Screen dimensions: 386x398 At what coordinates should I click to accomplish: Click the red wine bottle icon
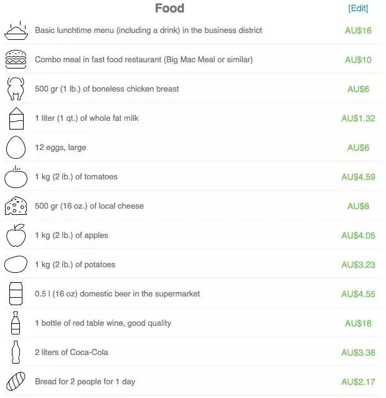pyautogui.click(x=16, y=323)
